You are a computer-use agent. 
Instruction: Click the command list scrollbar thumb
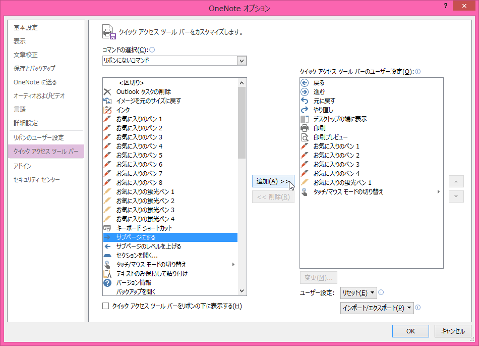click(x=242, y=123)
